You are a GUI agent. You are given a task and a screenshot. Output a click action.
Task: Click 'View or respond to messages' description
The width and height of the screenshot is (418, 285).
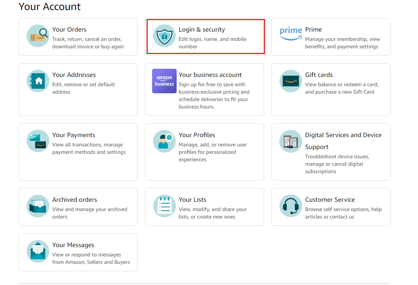[91, 258]
